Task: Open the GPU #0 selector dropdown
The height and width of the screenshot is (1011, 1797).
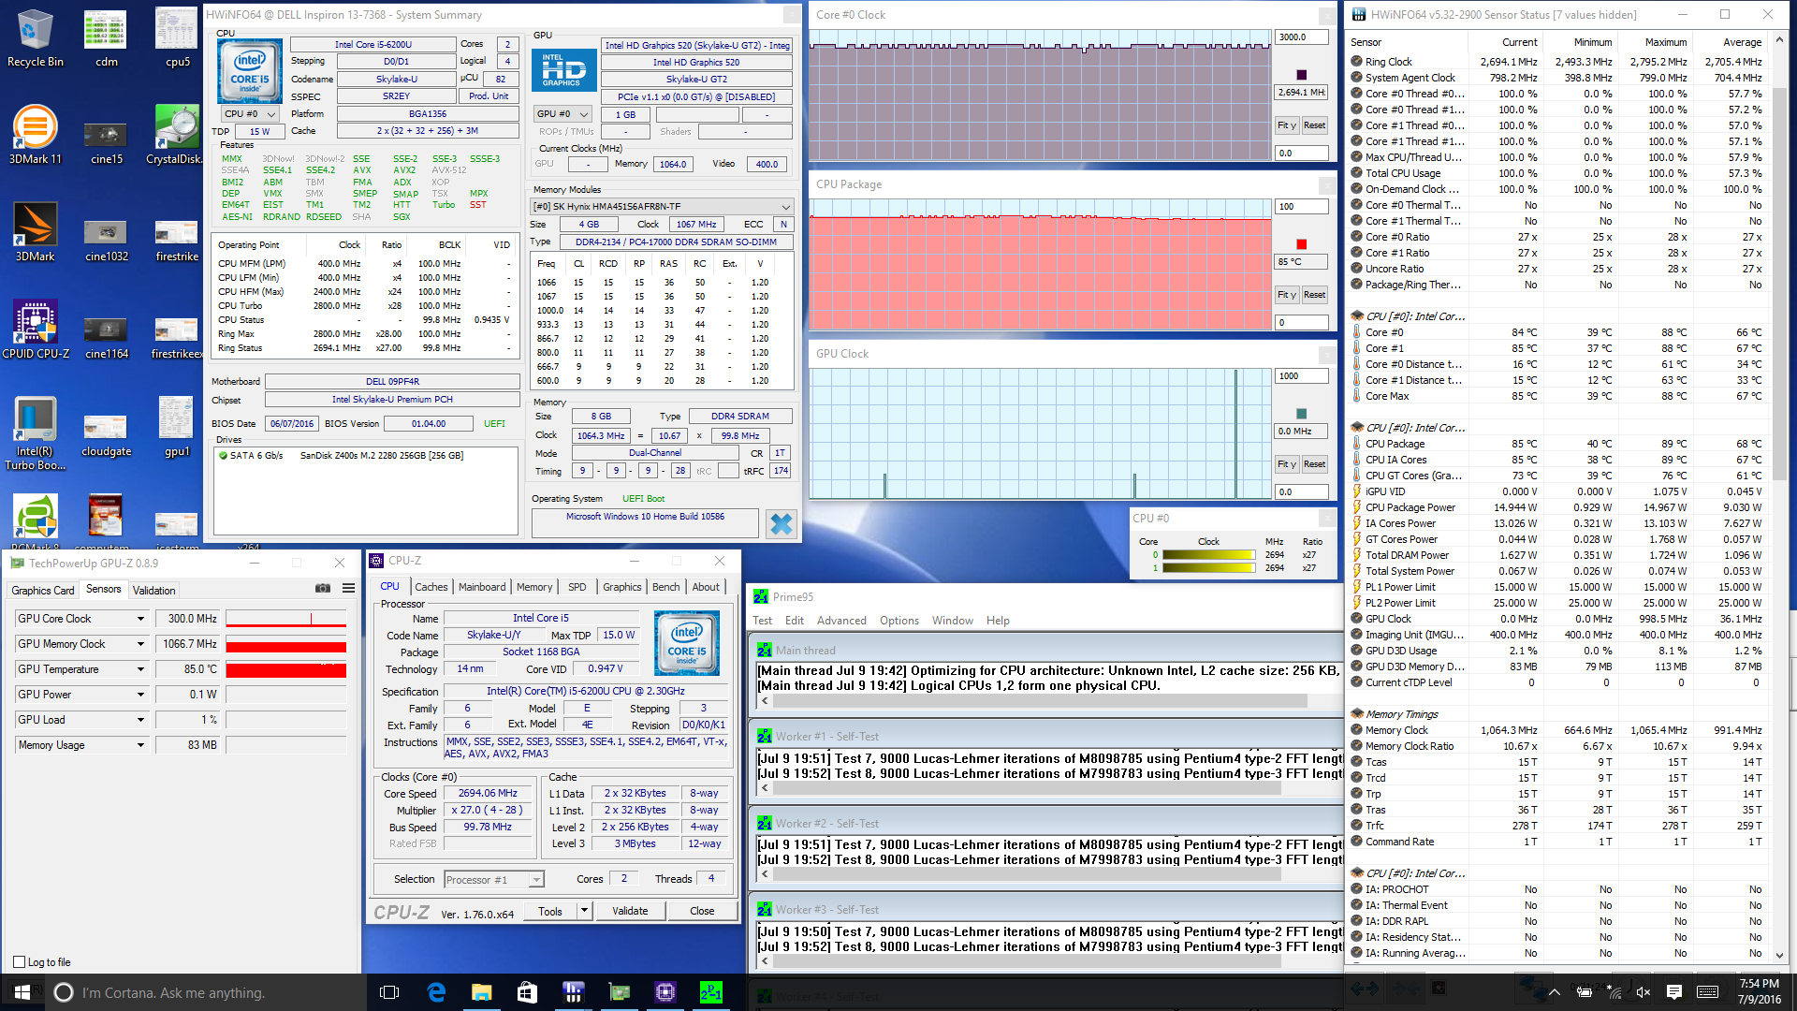Action: coord(562,114)
